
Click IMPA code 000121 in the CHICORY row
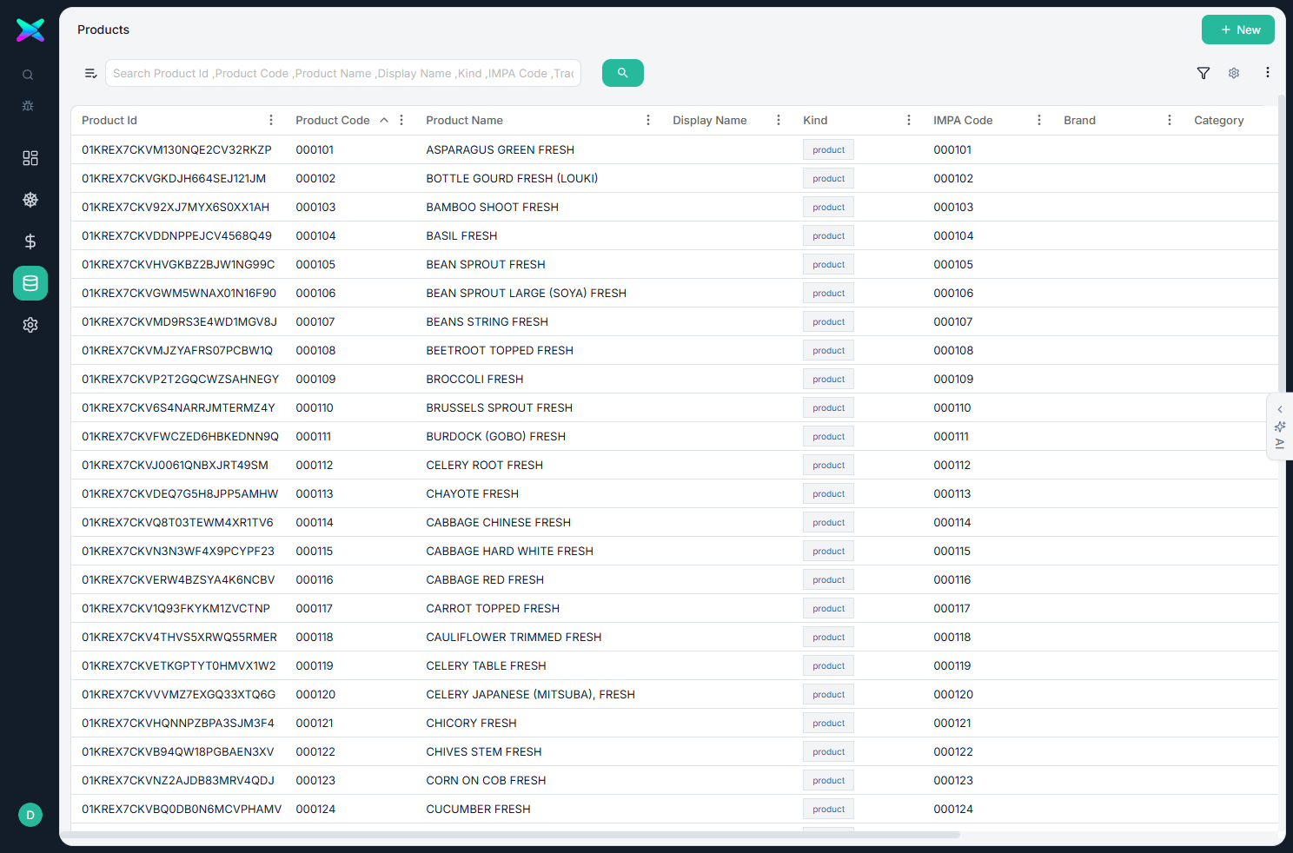[x=952, y=723]
